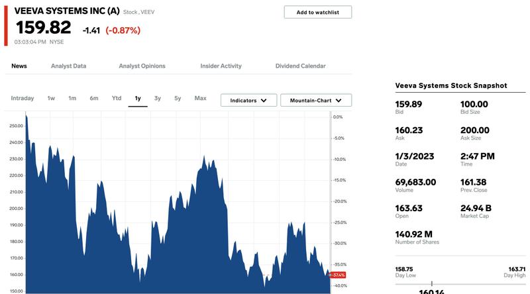Open the Analyst Opinions tab
Image resolution: width=530 pixels, height=294 pixels.
coord(142,66)
